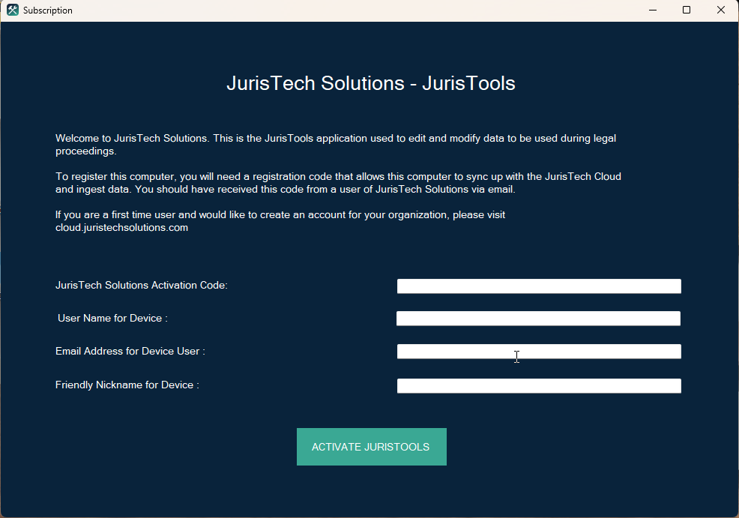Click the cloud.juristechsolutions.com text
This screenshot has width=739, height=518.
click(121, 228)
